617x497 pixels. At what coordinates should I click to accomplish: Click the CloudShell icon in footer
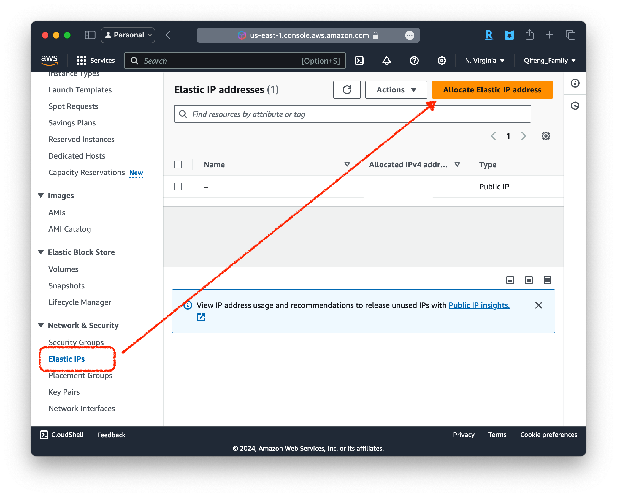pos(44,435)
